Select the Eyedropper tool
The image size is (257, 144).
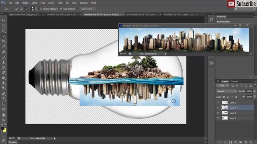[x=4, y=46]
